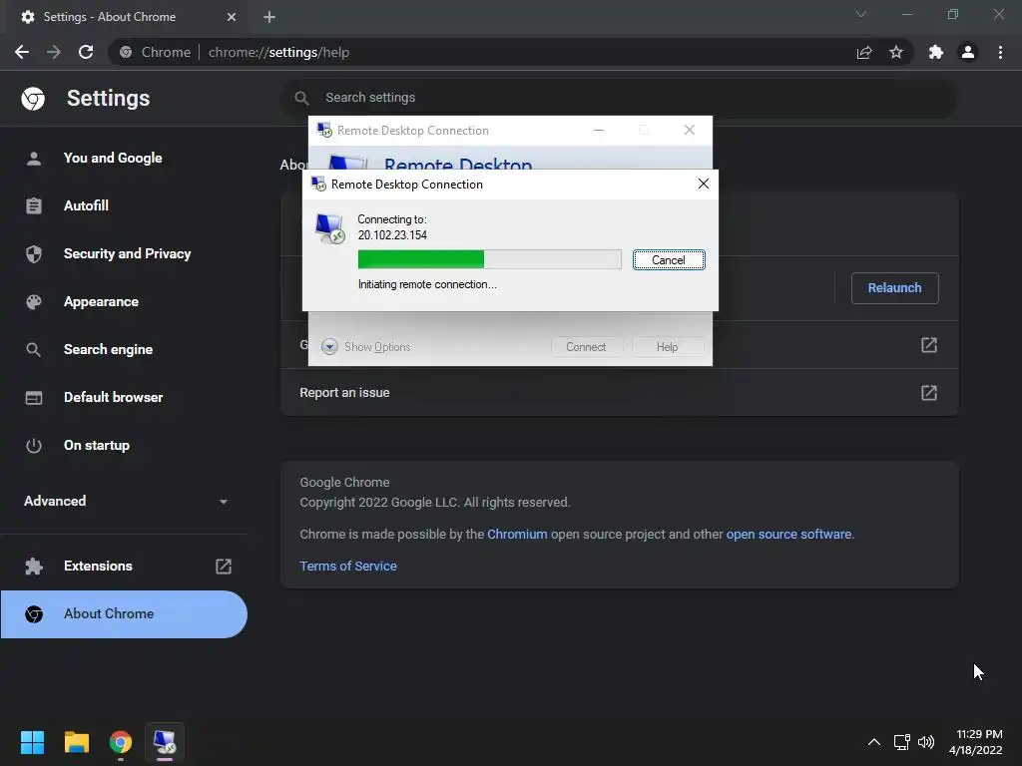Click Help in Remote Desktop window
This screenshot has height=766, width=1022.
point(667,346)
